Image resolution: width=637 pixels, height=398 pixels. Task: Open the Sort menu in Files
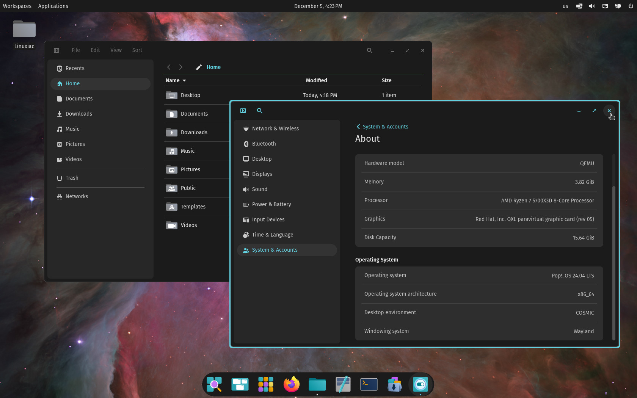click(137, 50)
